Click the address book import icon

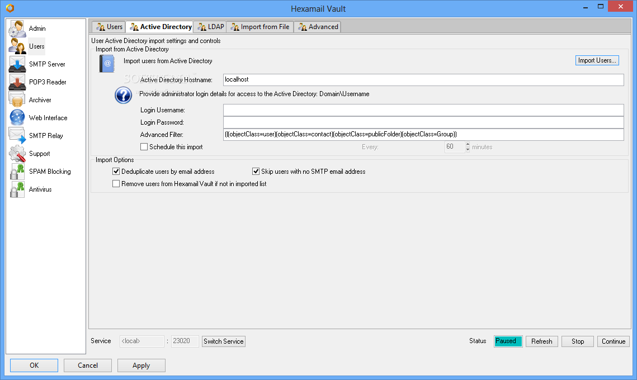[107, 64]
